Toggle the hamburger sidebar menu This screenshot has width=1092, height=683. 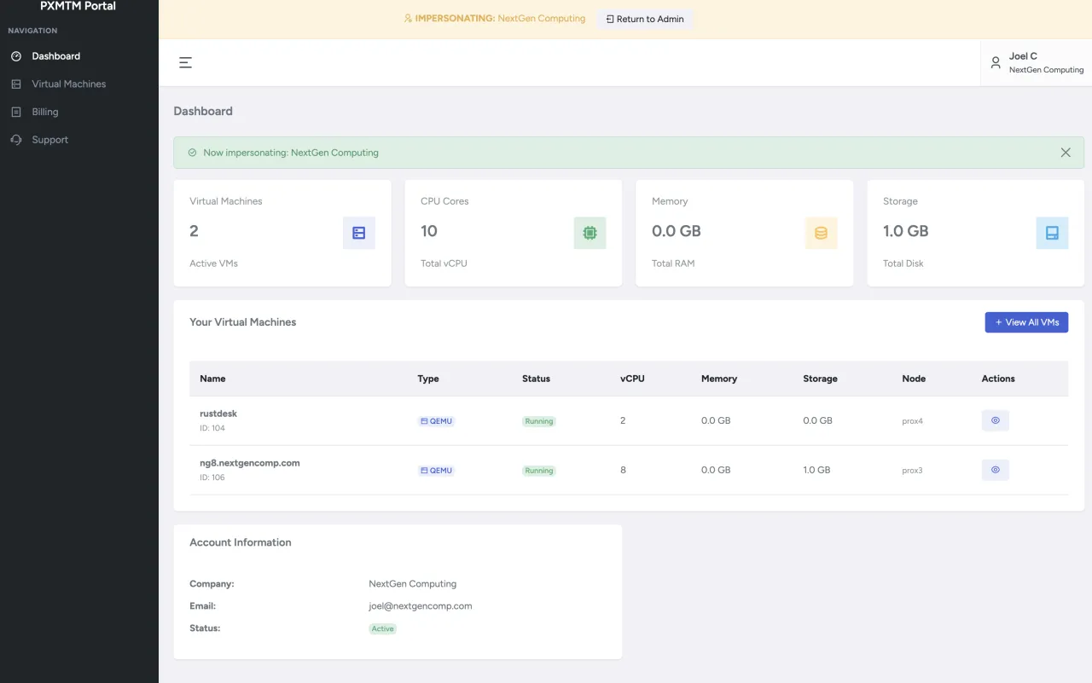(185, 62)
